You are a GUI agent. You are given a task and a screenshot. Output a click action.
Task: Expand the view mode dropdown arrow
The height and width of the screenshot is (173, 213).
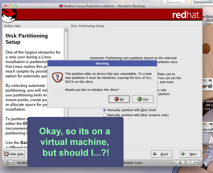coord(196,163)
